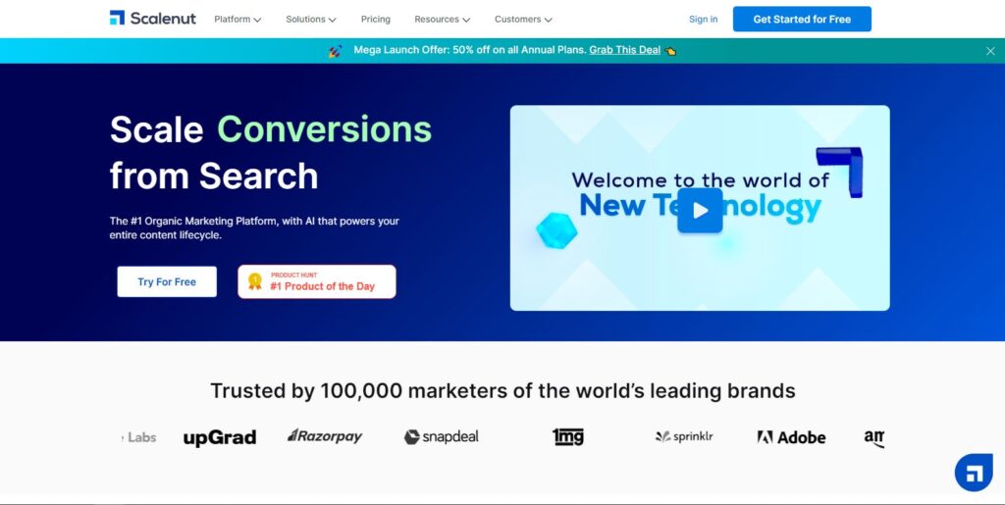Screen dimensions: 1005x505
Task: Click the Mega Launch Offer banner text
Action: pyautogui.click(x=470, y=50)
